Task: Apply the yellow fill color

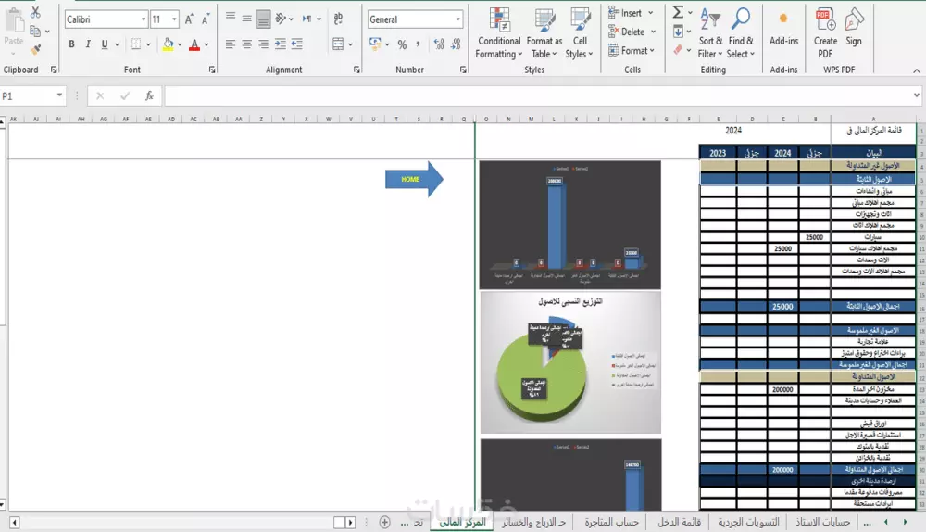Action: pyautogui.click(x=169, y=44)
